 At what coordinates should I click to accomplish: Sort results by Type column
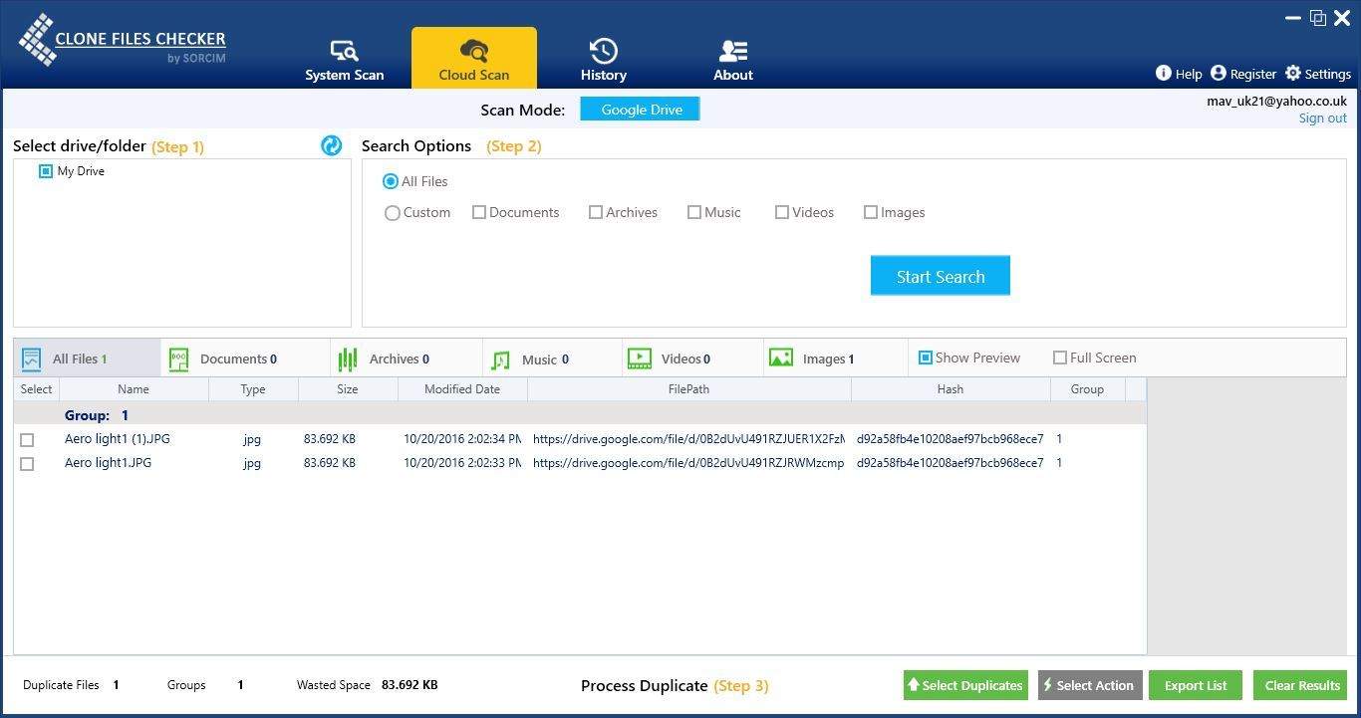pos(253,389)
